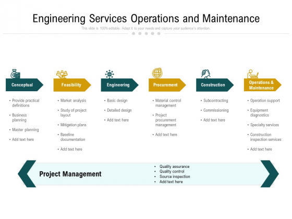
Task: Click the slide title Engineering Services Operations and Maintenance
Action: click(146, 18)
